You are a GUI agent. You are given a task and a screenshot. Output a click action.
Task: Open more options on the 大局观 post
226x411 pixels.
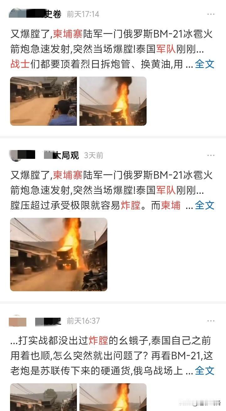pos(211,155)
